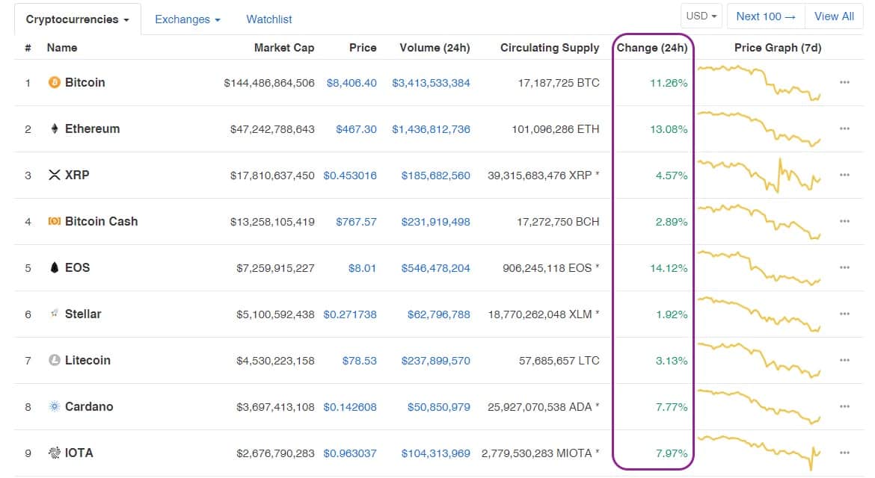Open the USD currency selector
Image resolution: width=875 pixels, height=478 pixels.
point(700,15)
